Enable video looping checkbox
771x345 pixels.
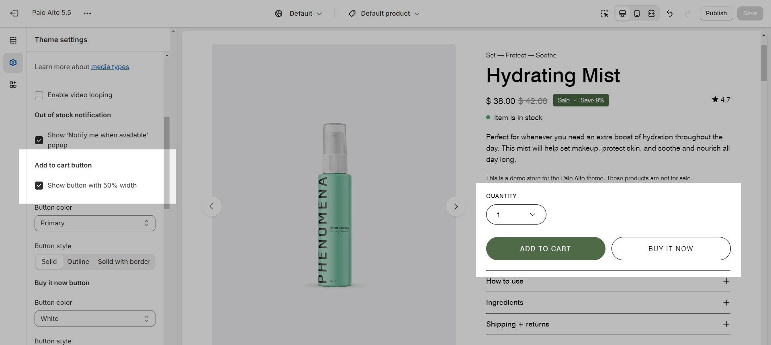point(39,95)
